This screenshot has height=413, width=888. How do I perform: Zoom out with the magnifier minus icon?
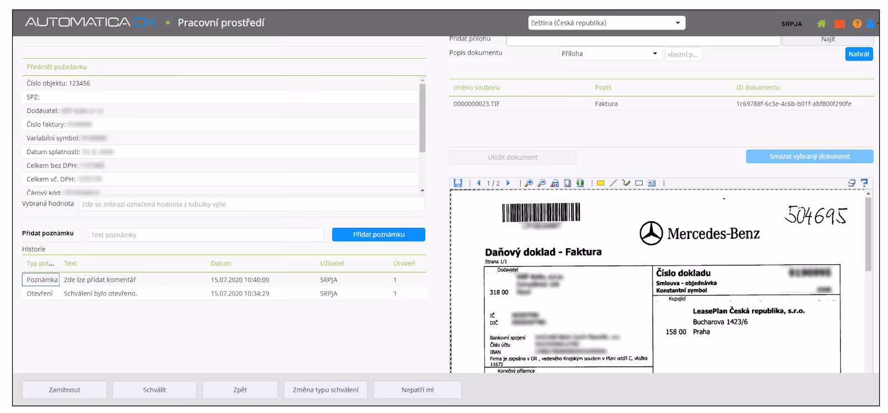click(542, 183)
